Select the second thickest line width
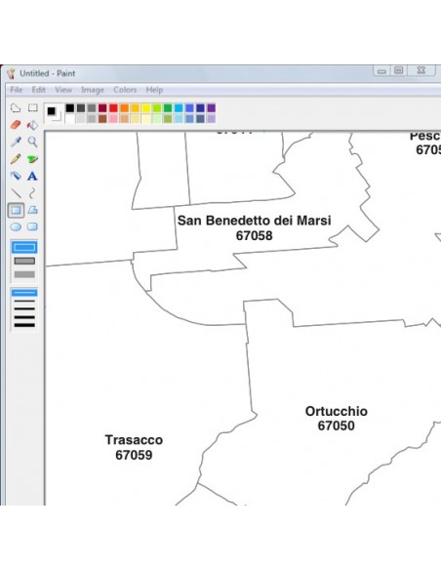This screenshot has width=441, height=570. click(24, 317)
